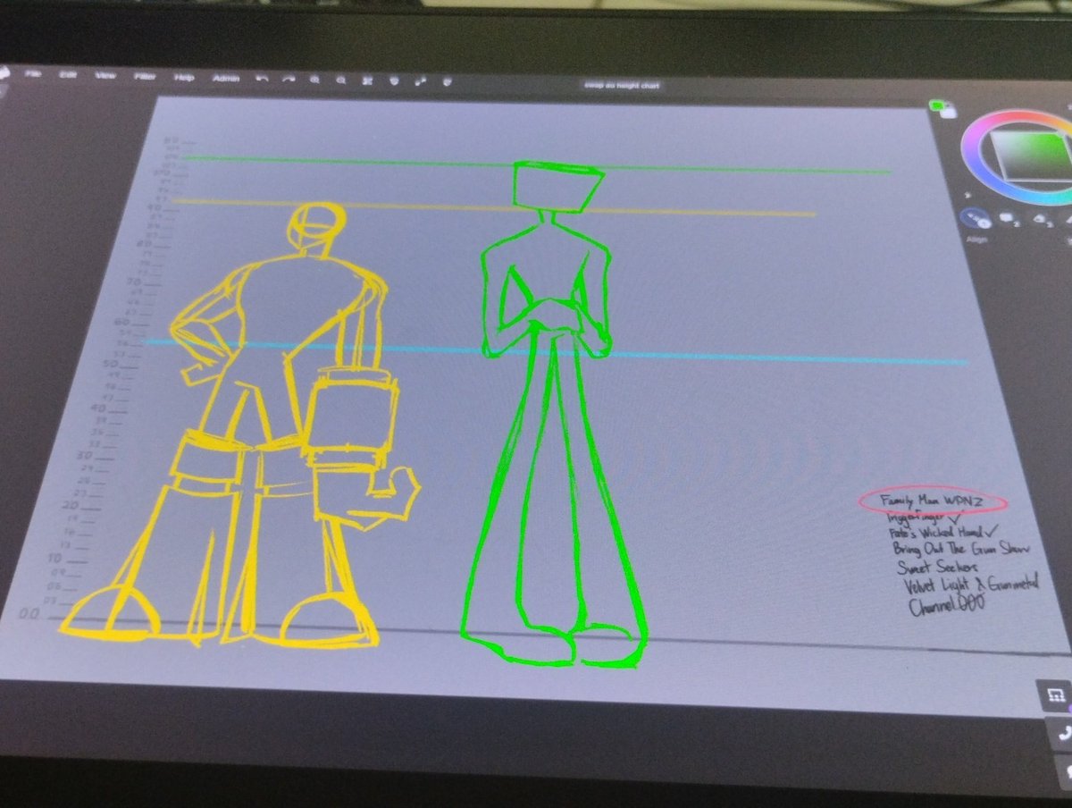1072x808 pixels.
Task: Click the undo arrow icon
Action: coord(262,79)
